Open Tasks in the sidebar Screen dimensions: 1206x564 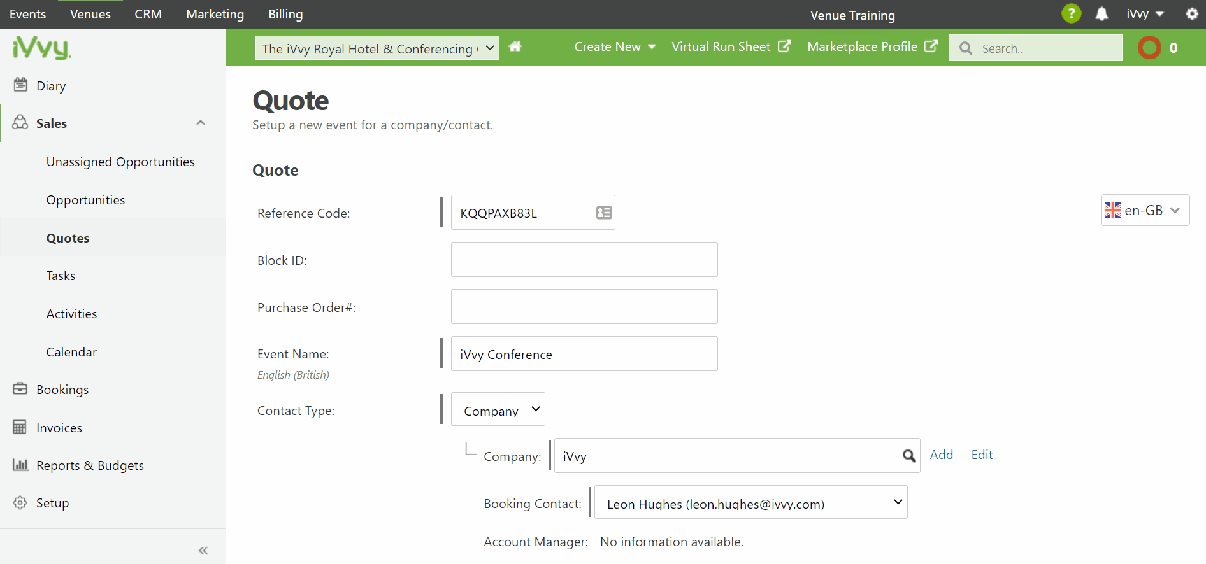point(61,276)
